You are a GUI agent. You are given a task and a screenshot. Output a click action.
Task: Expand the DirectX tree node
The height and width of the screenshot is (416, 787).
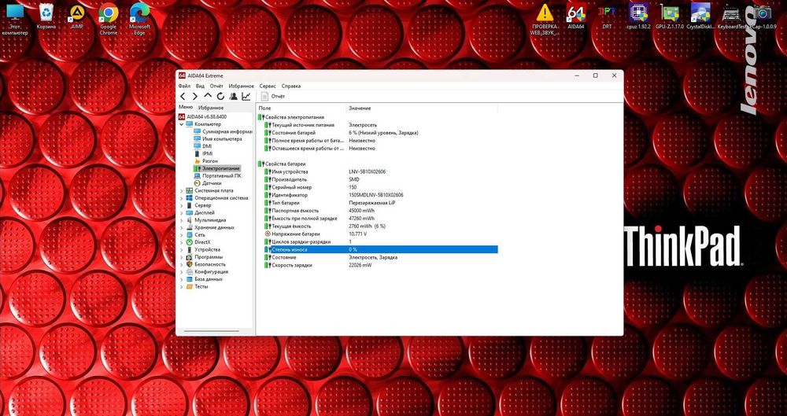(182, 242)
